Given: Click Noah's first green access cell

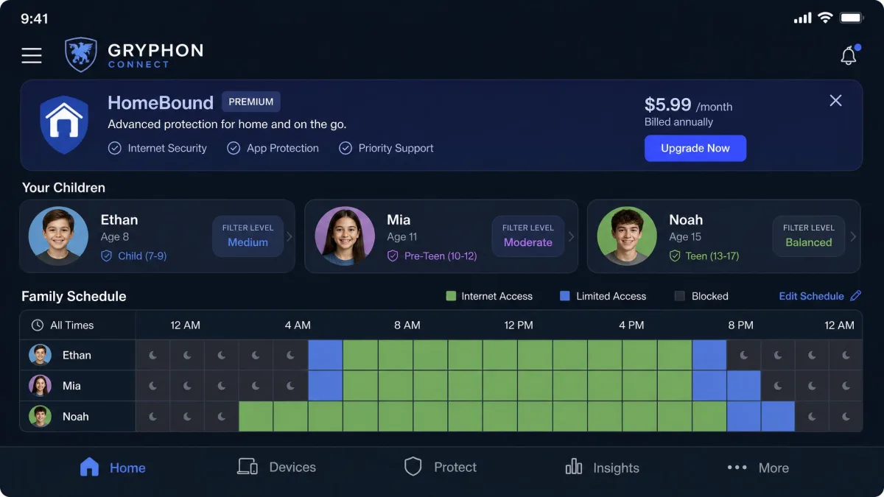Looking at the screenshot, I should (256, 416).
